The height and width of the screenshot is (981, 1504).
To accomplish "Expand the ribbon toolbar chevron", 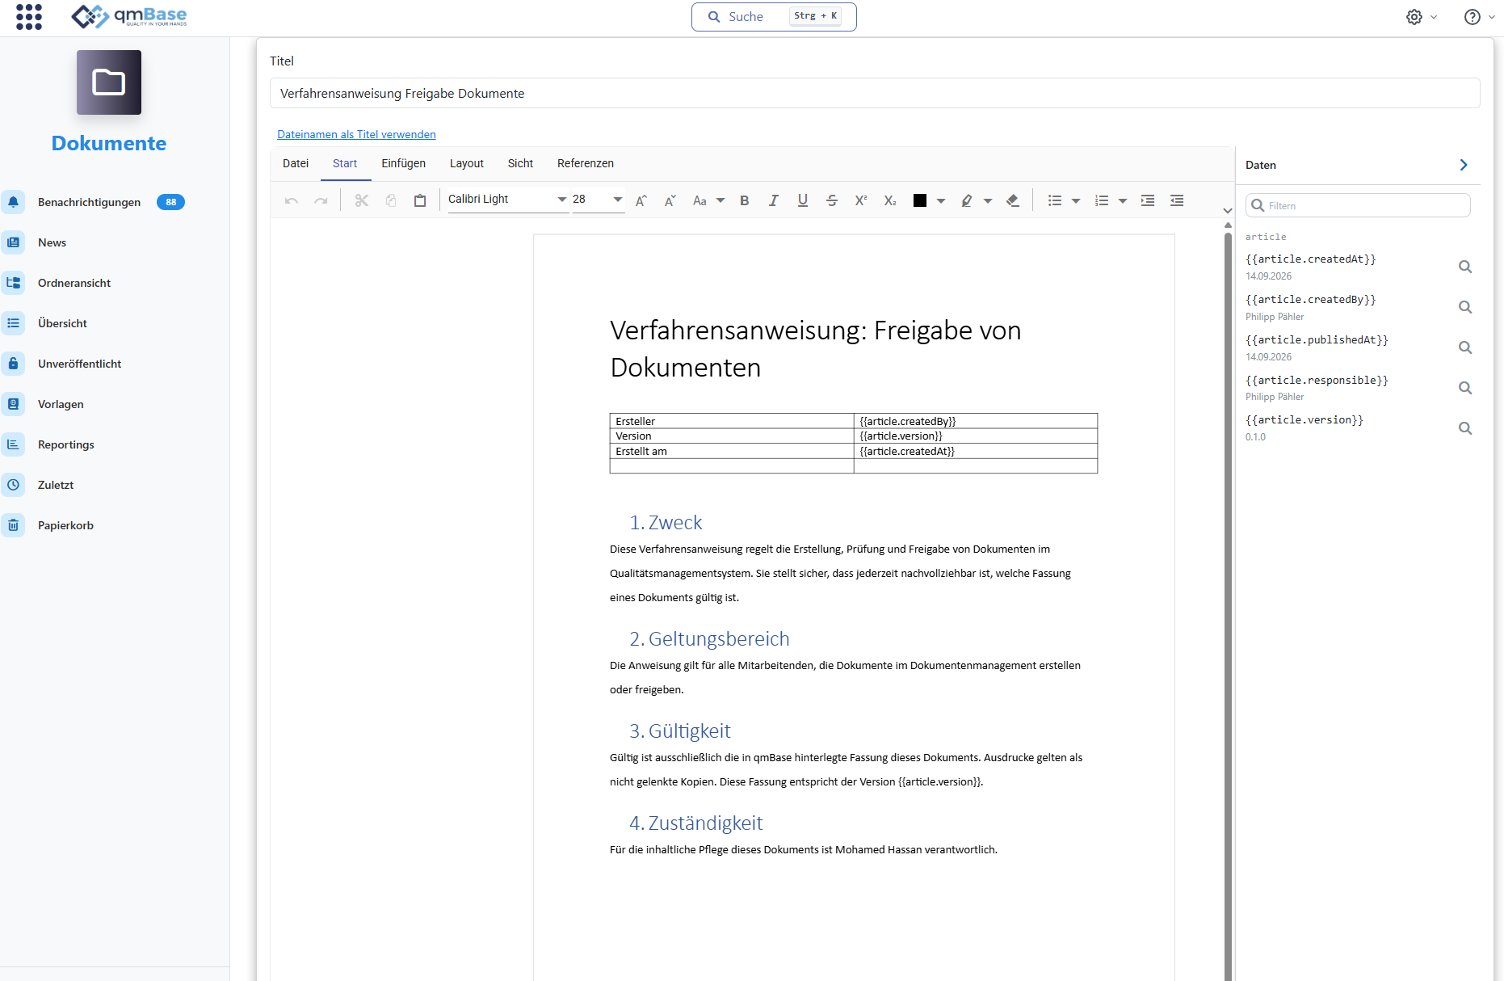I will point(1228,211).
